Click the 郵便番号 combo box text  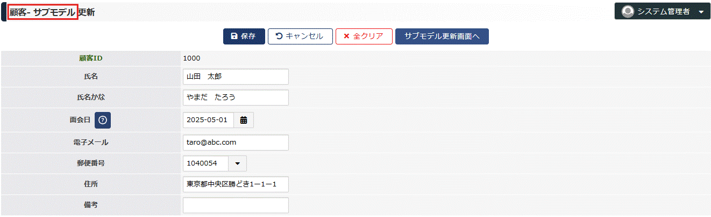pos(205,163)
